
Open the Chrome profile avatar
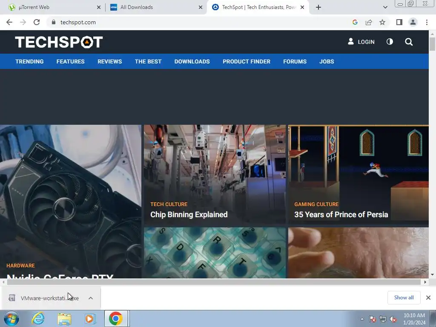413,22
